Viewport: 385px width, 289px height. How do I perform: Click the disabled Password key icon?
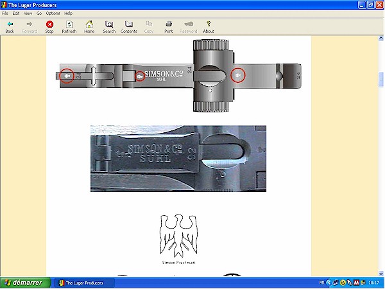189,24
